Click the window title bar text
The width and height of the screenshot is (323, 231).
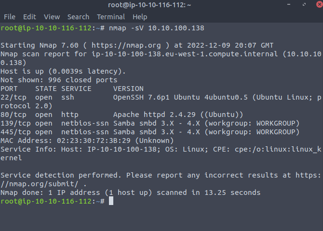(x=161, y=5)
